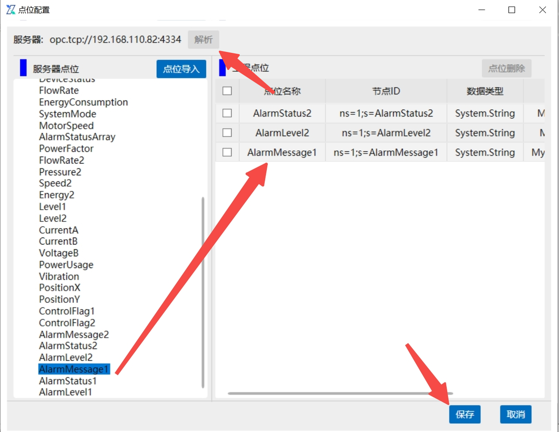Screen dimensions: 559x432
Task: Click System.String cell in AlarmMessage1 row
Action: point(485,152)
